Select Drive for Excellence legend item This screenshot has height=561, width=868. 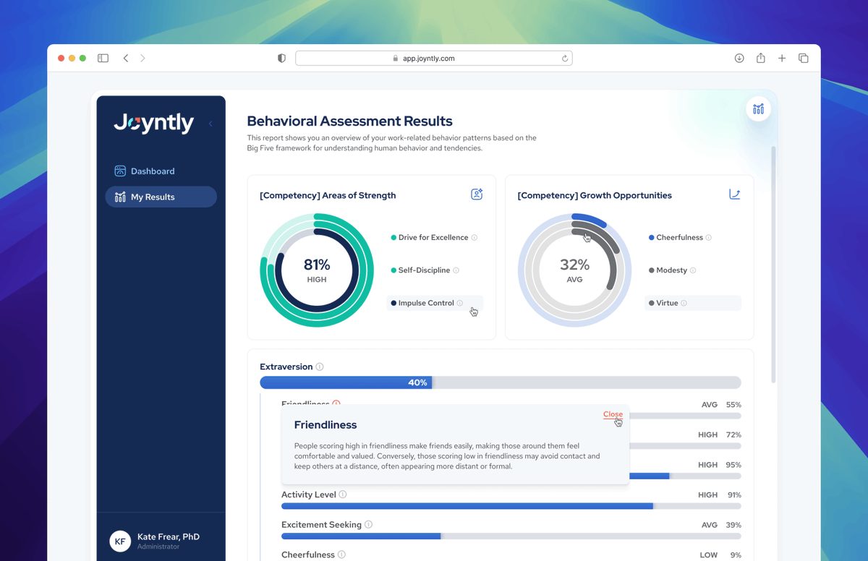[x=434, y=238]
